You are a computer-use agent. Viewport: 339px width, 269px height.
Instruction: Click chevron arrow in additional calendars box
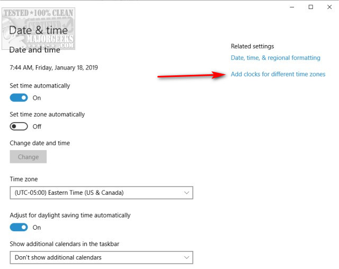pos(186,257)
